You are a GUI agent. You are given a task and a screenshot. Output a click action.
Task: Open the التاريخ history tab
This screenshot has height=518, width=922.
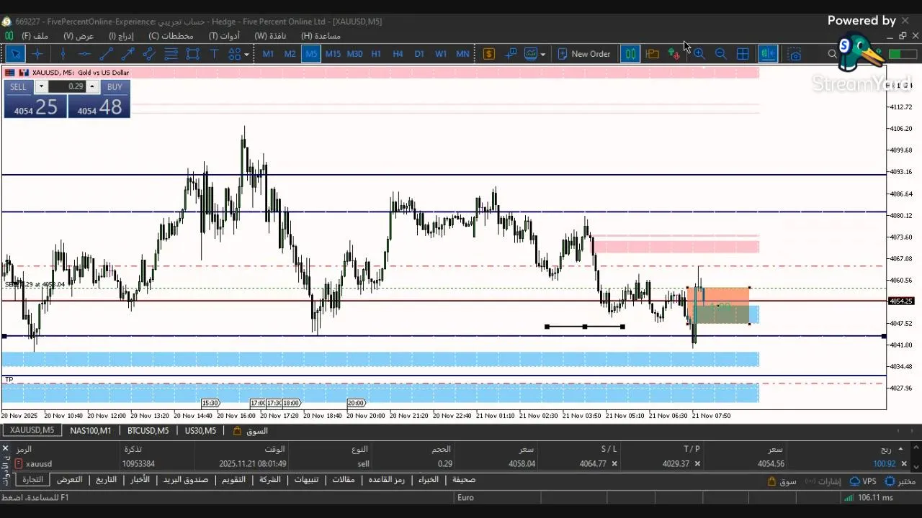click(x=106, y=480)
